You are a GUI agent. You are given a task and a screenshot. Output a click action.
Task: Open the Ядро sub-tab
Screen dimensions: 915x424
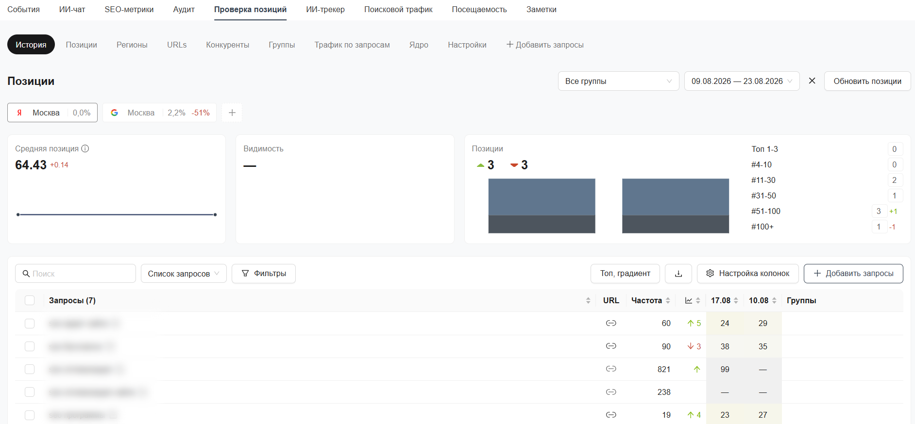[419, 45]
